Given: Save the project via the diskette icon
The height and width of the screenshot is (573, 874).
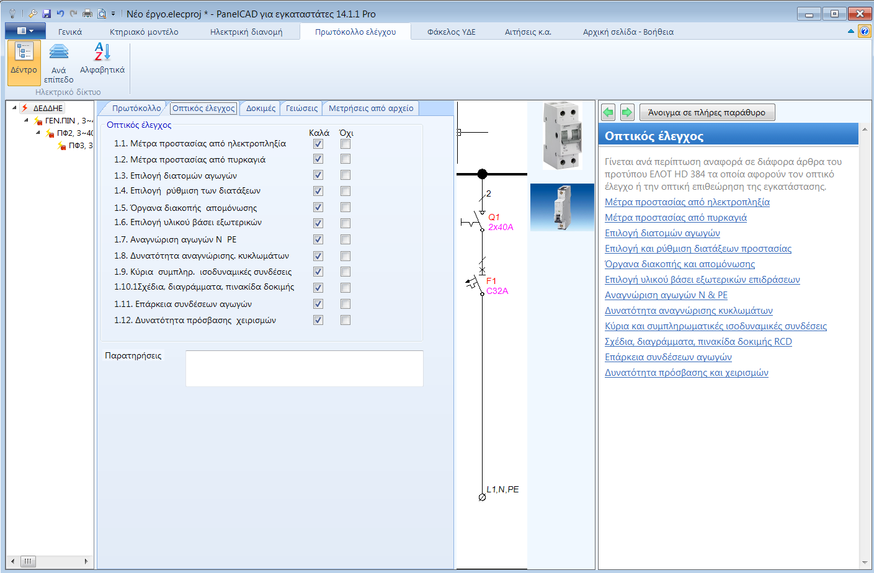Looking at the screenshot, I should coord(46,13).
